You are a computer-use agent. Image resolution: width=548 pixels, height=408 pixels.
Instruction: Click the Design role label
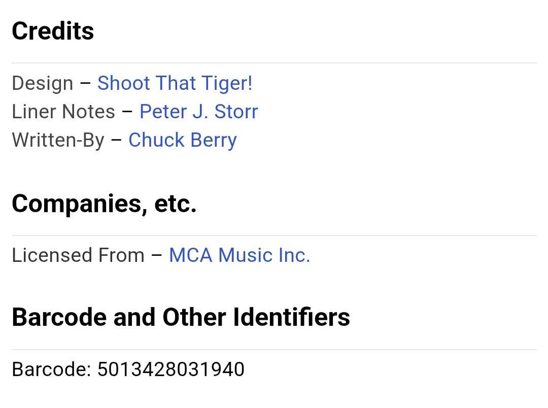tap(42, 83)
